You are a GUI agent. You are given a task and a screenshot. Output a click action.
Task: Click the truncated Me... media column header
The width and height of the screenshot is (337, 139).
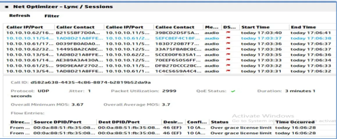tap(212, 27)
